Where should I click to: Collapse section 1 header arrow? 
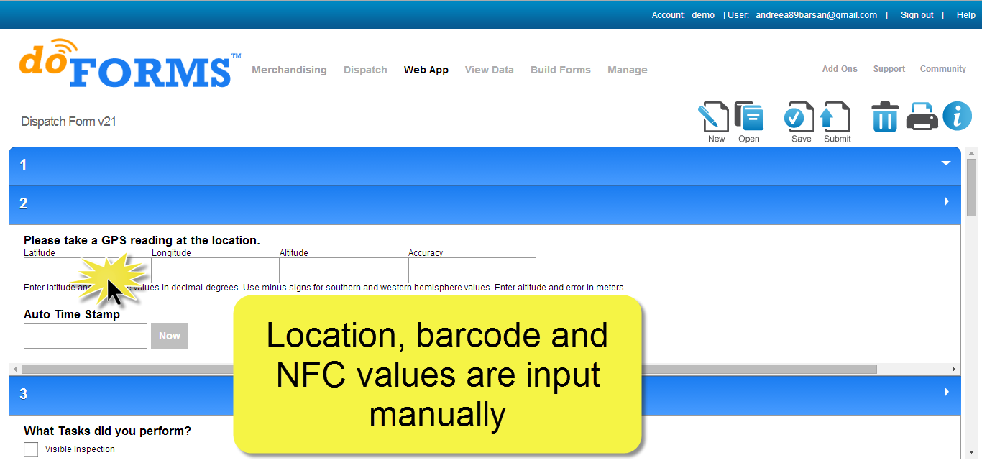click(946, 164)
